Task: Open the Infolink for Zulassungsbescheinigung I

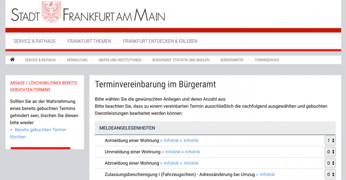Action: click(x=267, y=175)
